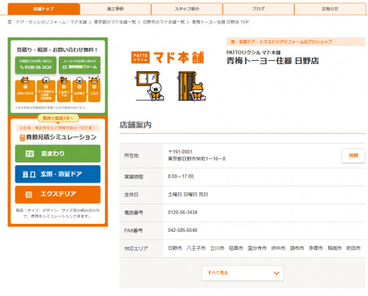Open the 地図 map button
Image resolution: width=368 pixels, height=296 pixels.
[353, 156]
